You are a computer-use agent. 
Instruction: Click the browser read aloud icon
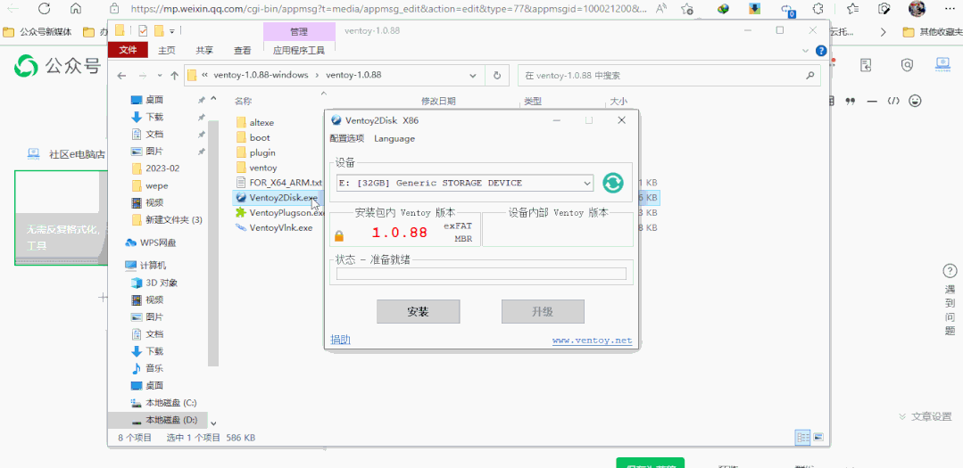click(661, 9)
